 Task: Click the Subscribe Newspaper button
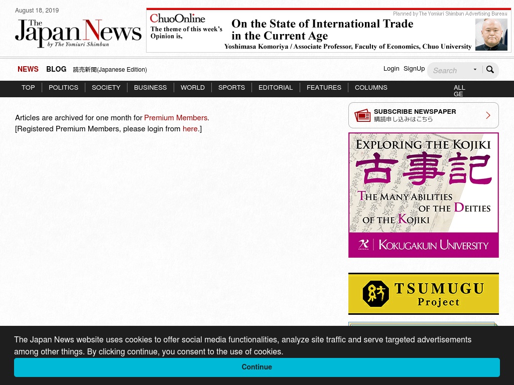click(x=424, y=115)
